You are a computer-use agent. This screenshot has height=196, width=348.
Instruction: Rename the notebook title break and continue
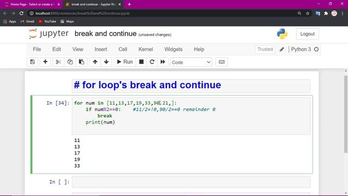point(105,34)
